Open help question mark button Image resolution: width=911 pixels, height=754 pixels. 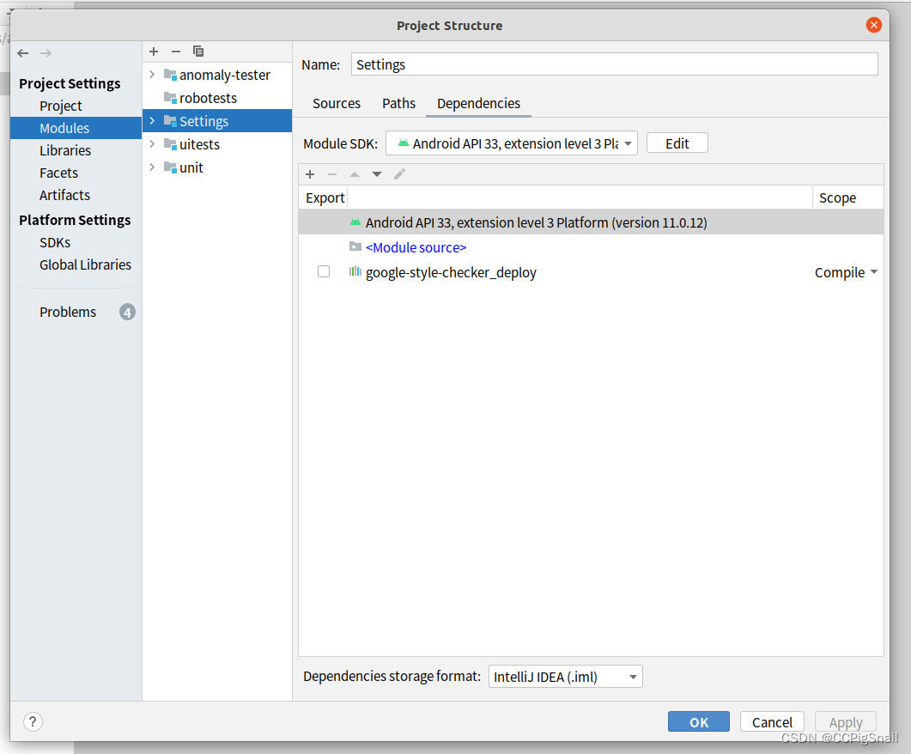(33, 721)
